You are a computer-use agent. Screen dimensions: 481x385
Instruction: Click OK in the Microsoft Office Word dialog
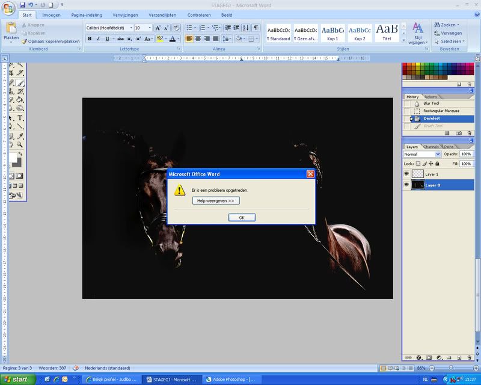pos(242,217)
